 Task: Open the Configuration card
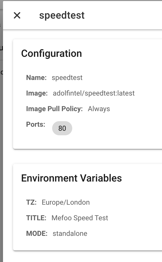click(88, 93)
